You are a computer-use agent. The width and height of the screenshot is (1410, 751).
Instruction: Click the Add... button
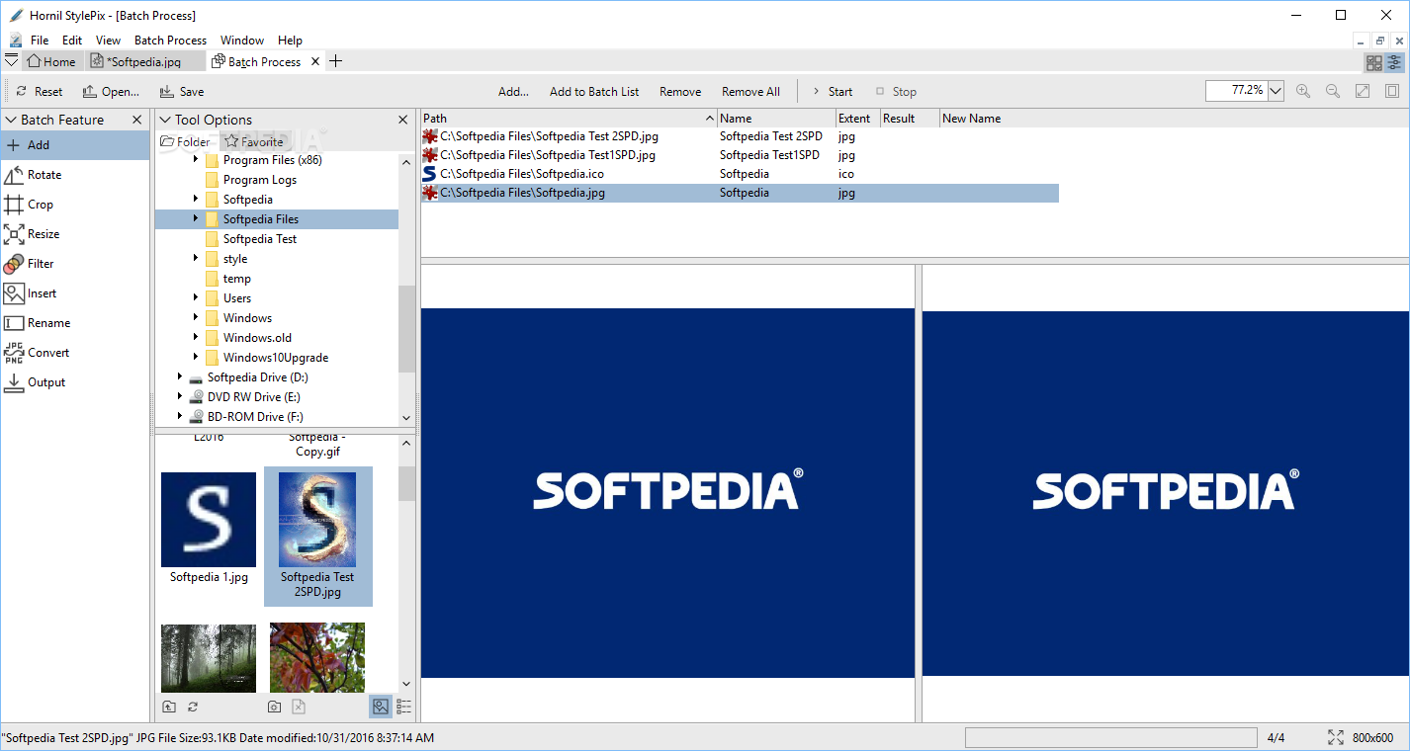click(513, 91)
